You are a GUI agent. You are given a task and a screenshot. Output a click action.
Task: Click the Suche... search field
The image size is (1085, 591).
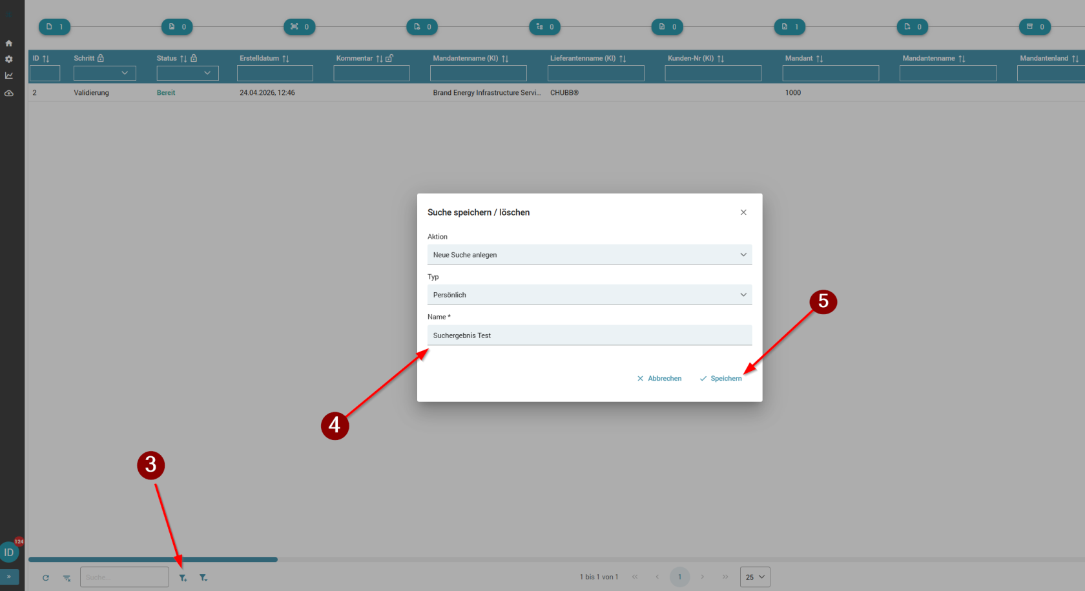pyautogui.click(x=125, y=577)
